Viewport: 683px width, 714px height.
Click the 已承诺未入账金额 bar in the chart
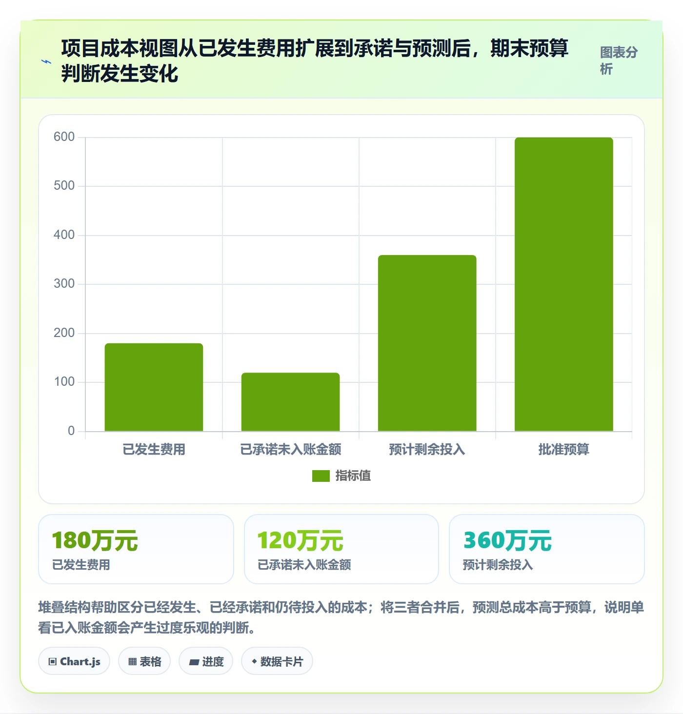[x=290, y=402]
